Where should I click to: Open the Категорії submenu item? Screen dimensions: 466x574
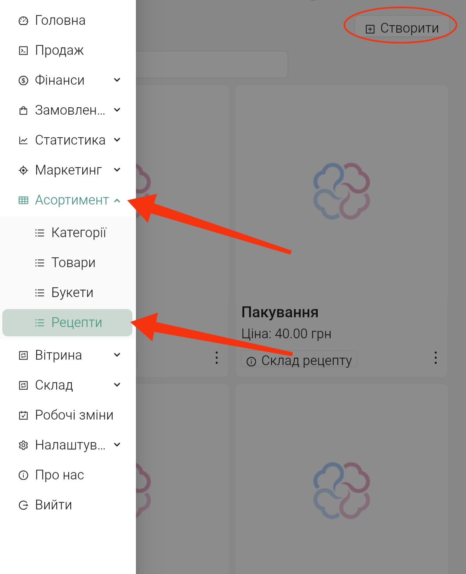78,233
